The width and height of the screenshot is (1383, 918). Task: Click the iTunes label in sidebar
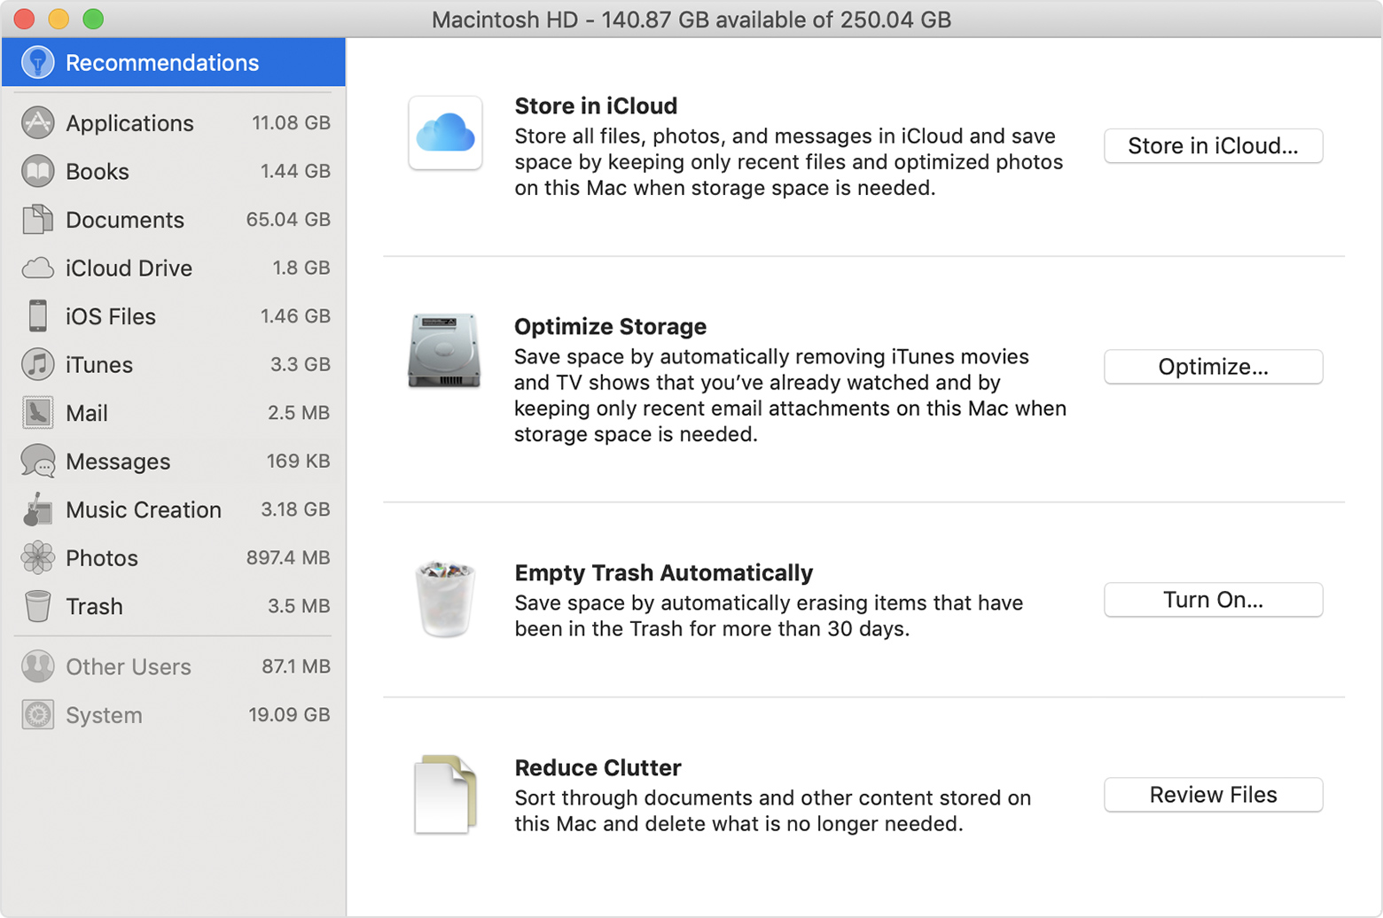coord(99,365)
